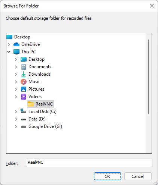Select the Documents folder icon

[x=24, y=67]
